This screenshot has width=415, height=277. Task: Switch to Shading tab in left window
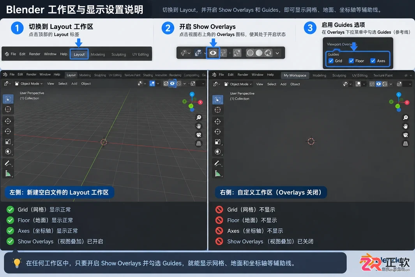point(148,75)
